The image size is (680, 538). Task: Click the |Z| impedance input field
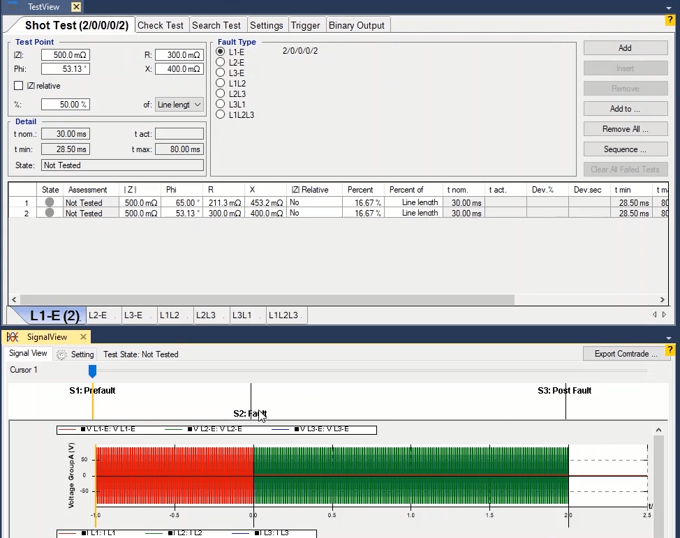65,55
